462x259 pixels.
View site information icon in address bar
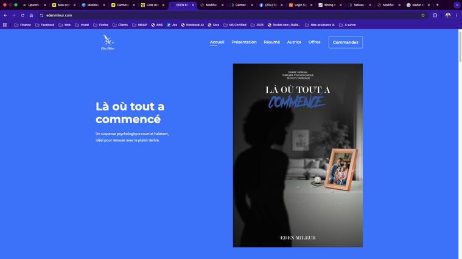click(41, 15)
